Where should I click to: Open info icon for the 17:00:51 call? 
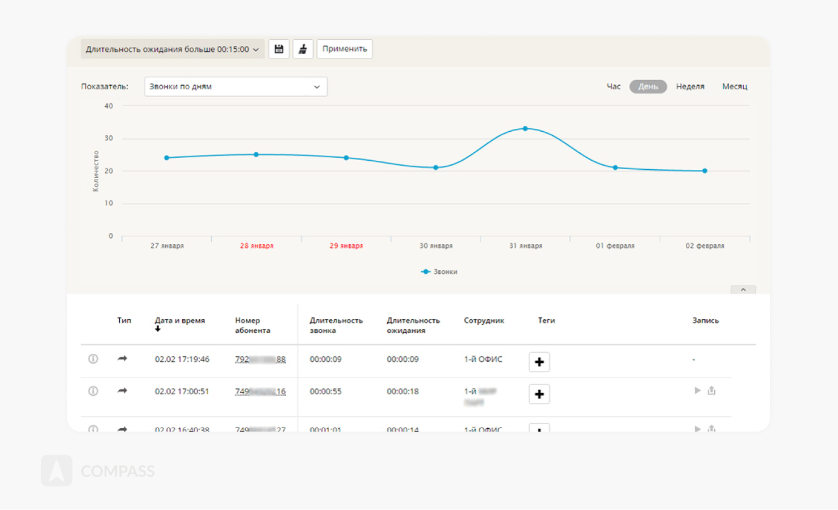tap(93, 391)
